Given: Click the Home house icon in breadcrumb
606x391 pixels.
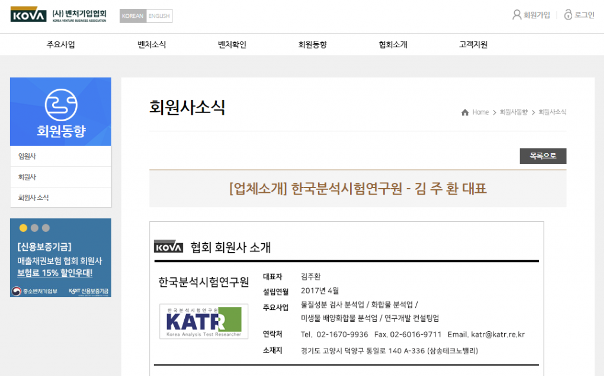Looking at the screenshot, I should click(464, 112).
